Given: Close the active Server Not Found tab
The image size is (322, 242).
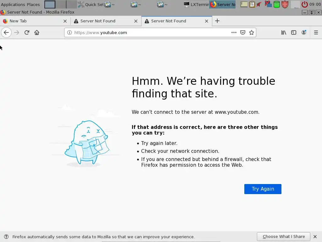Looking at the screenshot, I should pyautogui.click(x=207, y=21).
